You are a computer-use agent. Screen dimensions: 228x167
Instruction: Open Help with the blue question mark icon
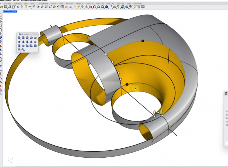(127, 7)
